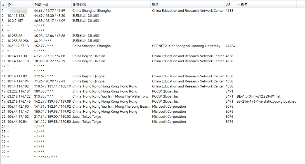This screenshot has height=164, width=305.
Task: Click the # column header
Action: coord(3,5)
